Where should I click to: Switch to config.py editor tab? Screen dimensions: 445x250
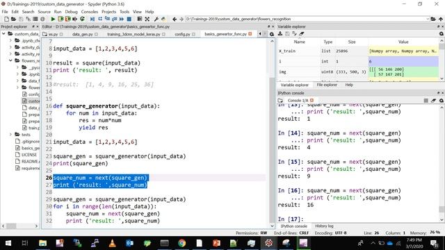182,34
